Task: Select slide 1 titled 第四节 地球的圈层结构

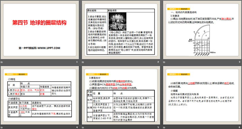Action: pos(40,30)
